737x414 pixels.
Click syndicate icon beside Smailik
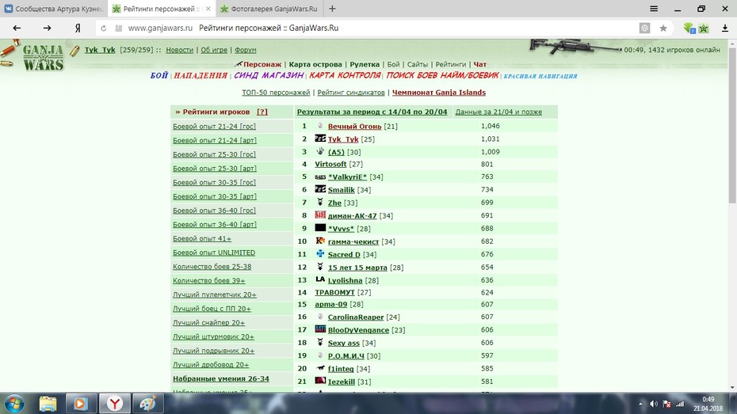320,189
